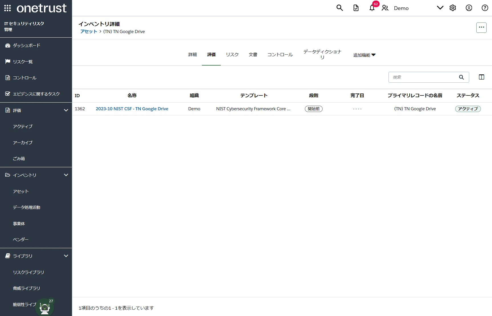This screenshot has height=316, width=492.
Task: Open the 追加機能 dropdown
Action: pyautogui.click(x=364, y=55)
